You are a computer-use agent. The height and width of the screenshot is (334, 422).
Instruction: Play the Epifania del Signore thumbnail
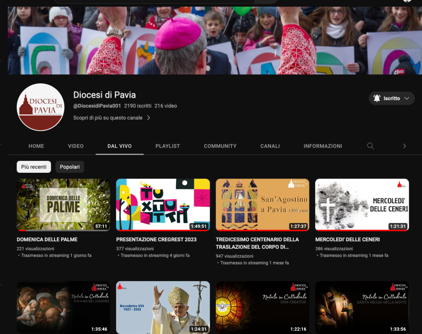[63, 307]
